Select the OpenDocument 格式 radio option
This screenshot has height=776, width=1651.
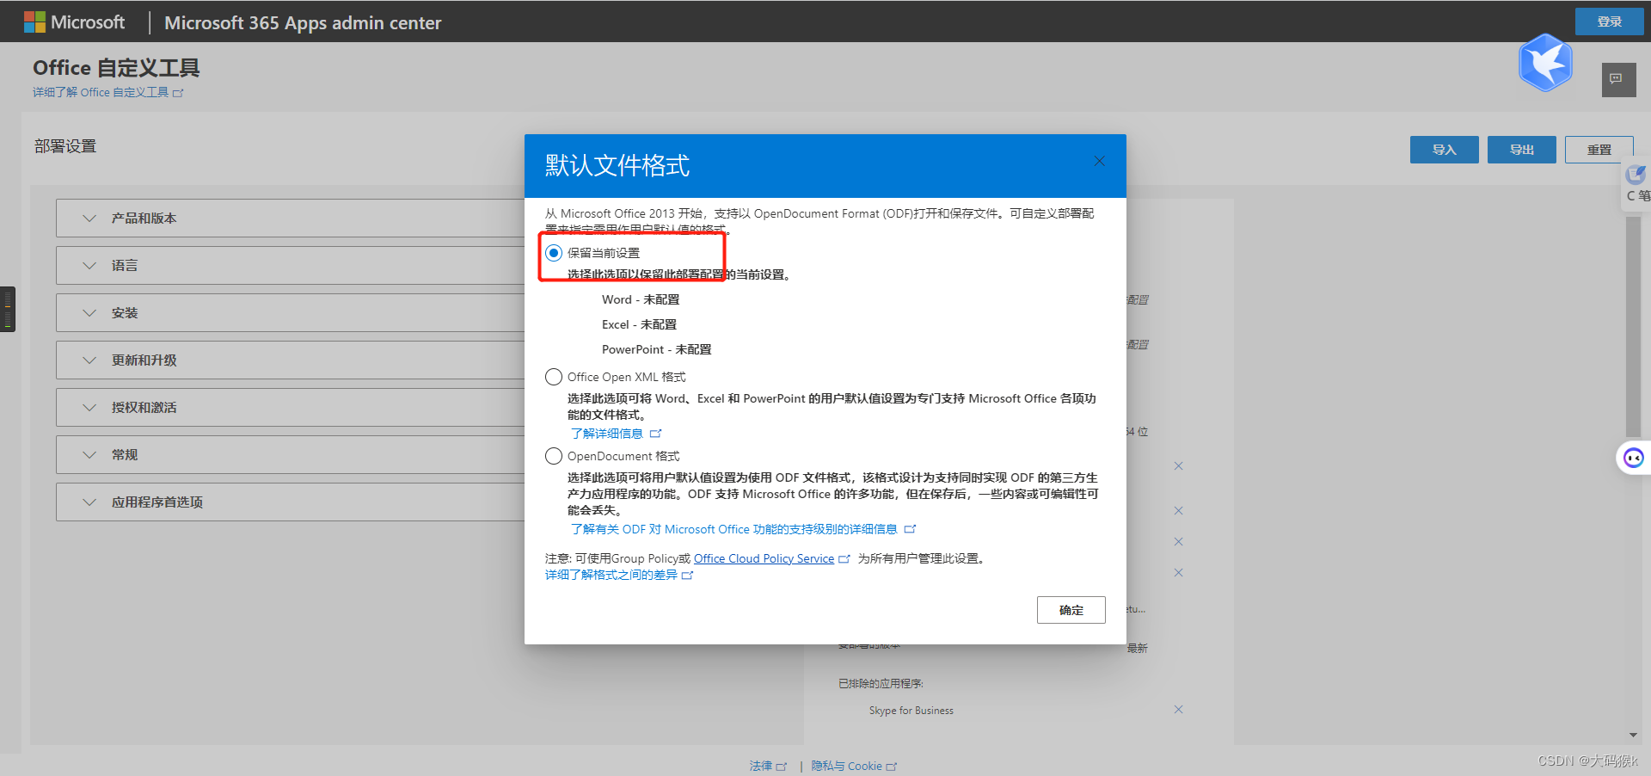point(554,456)
